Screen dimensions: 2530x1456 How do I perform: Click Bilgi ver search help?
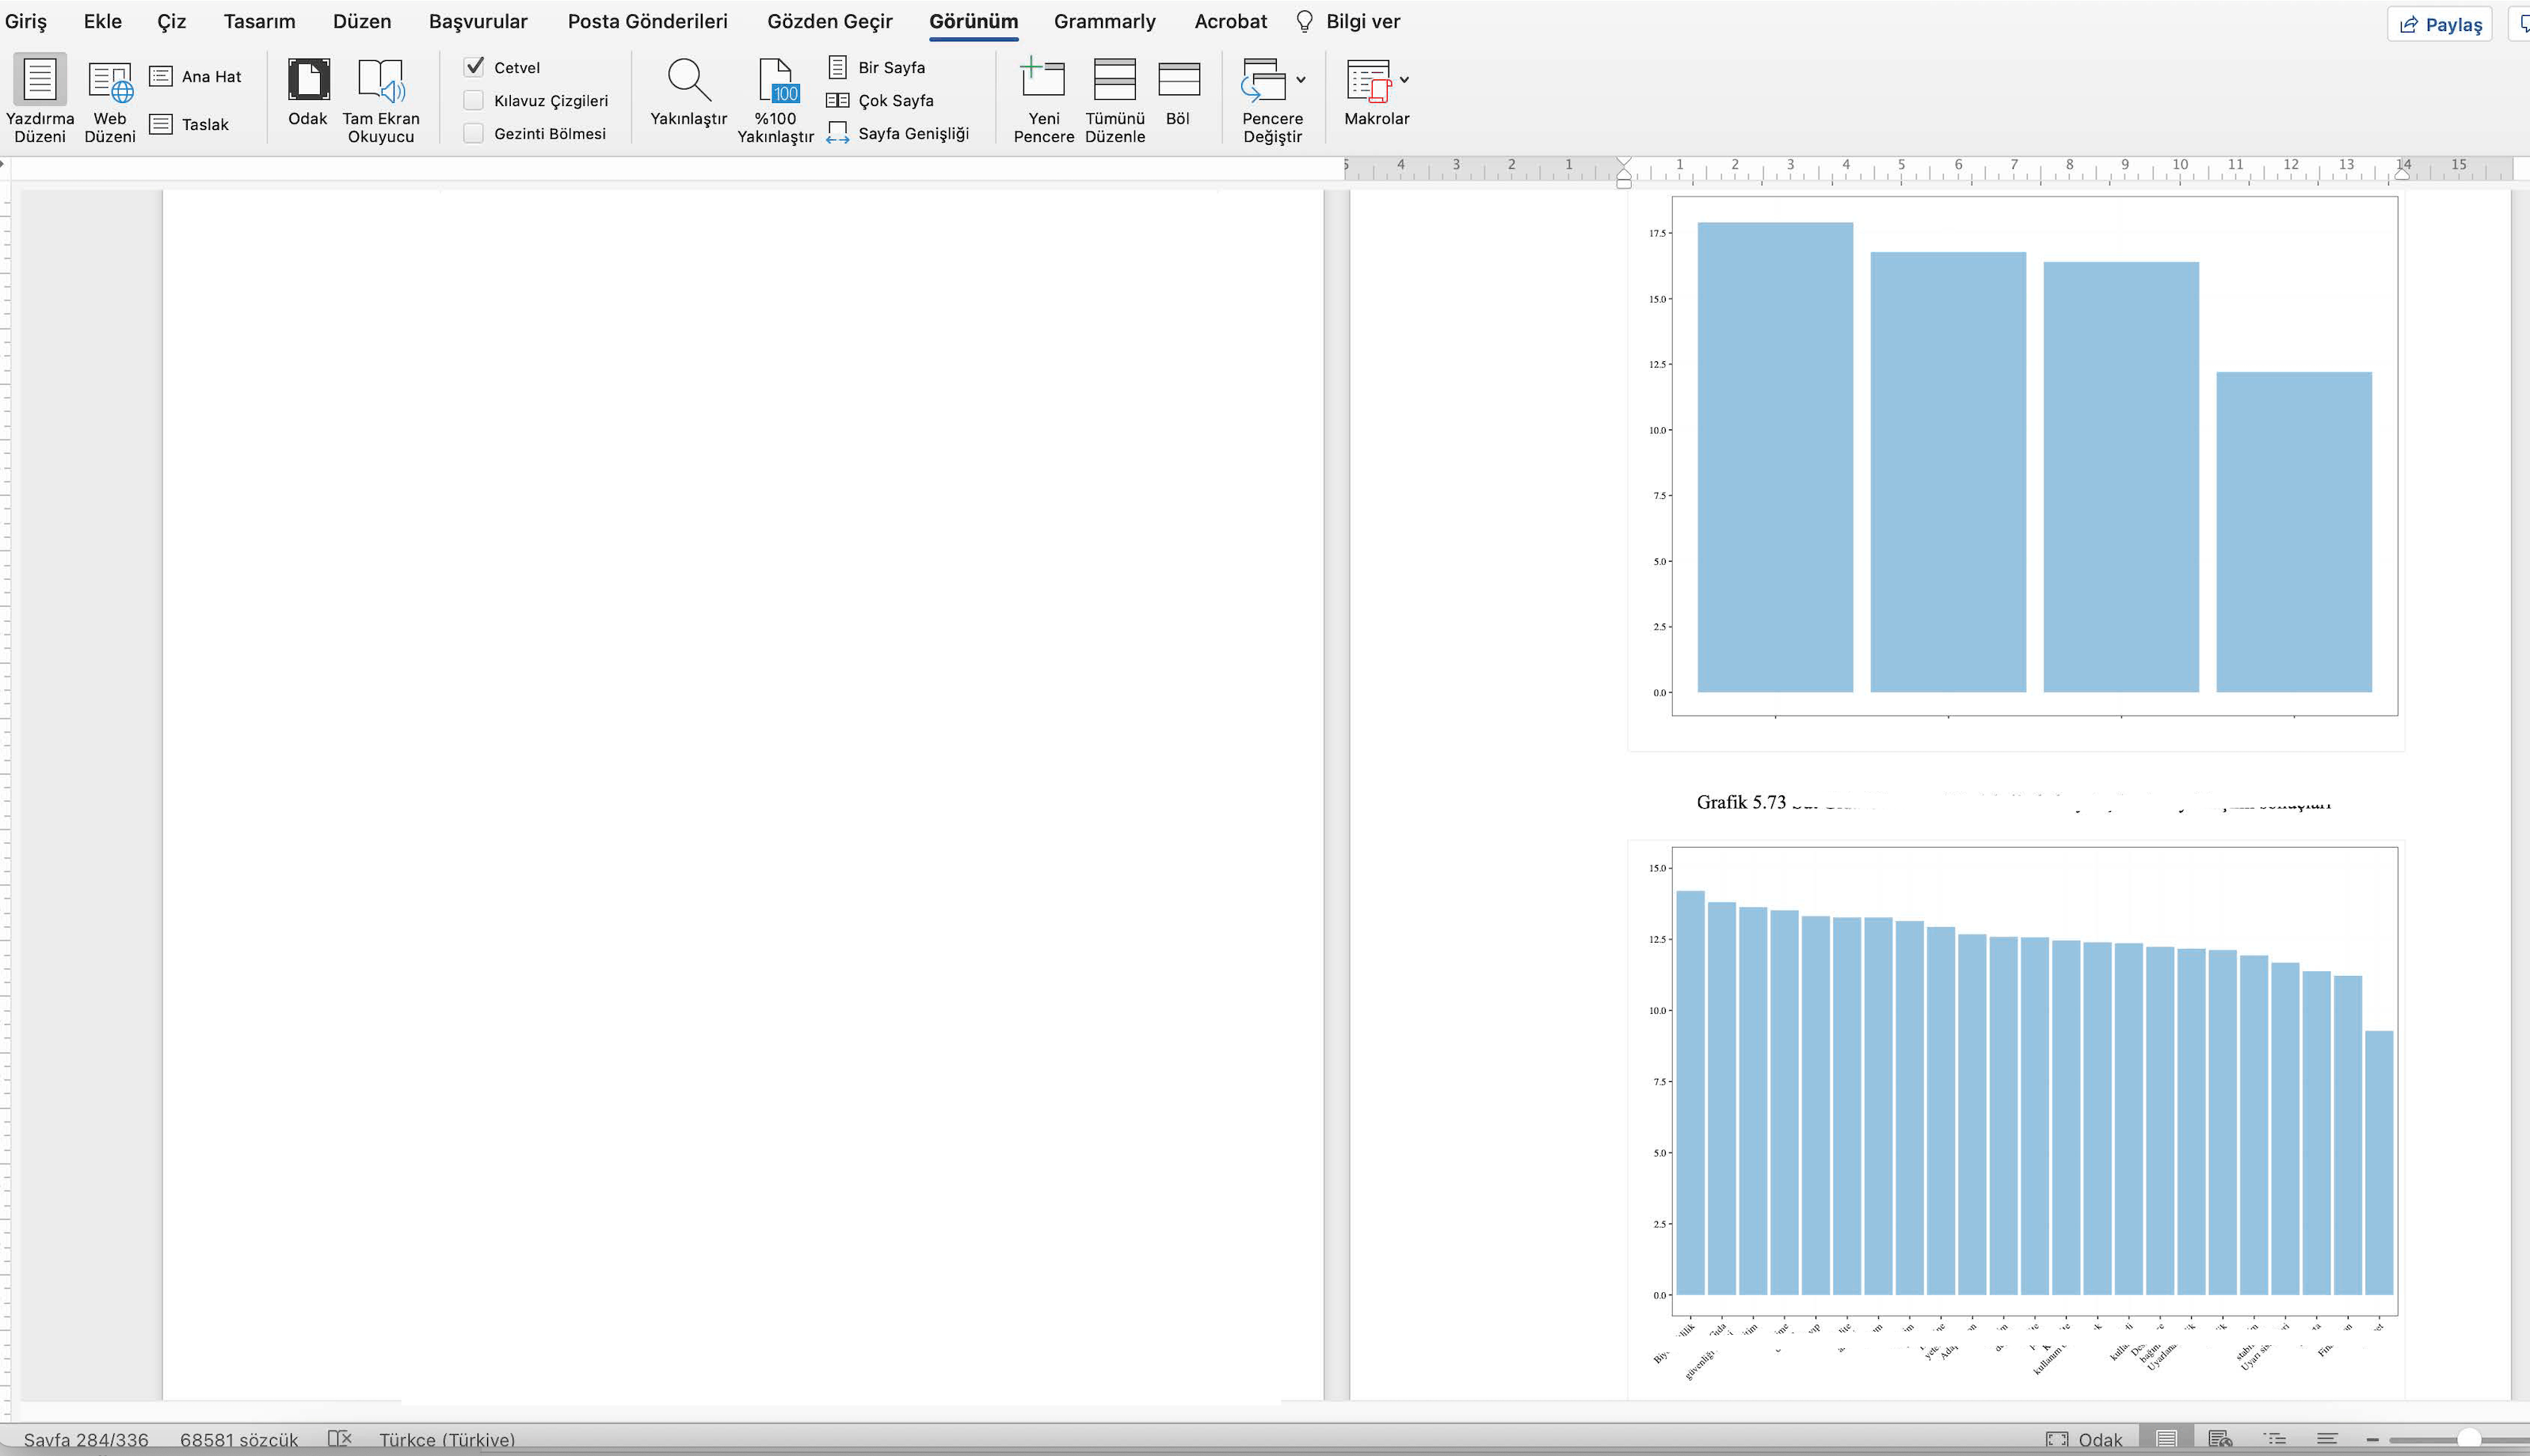click(1347, 21)
